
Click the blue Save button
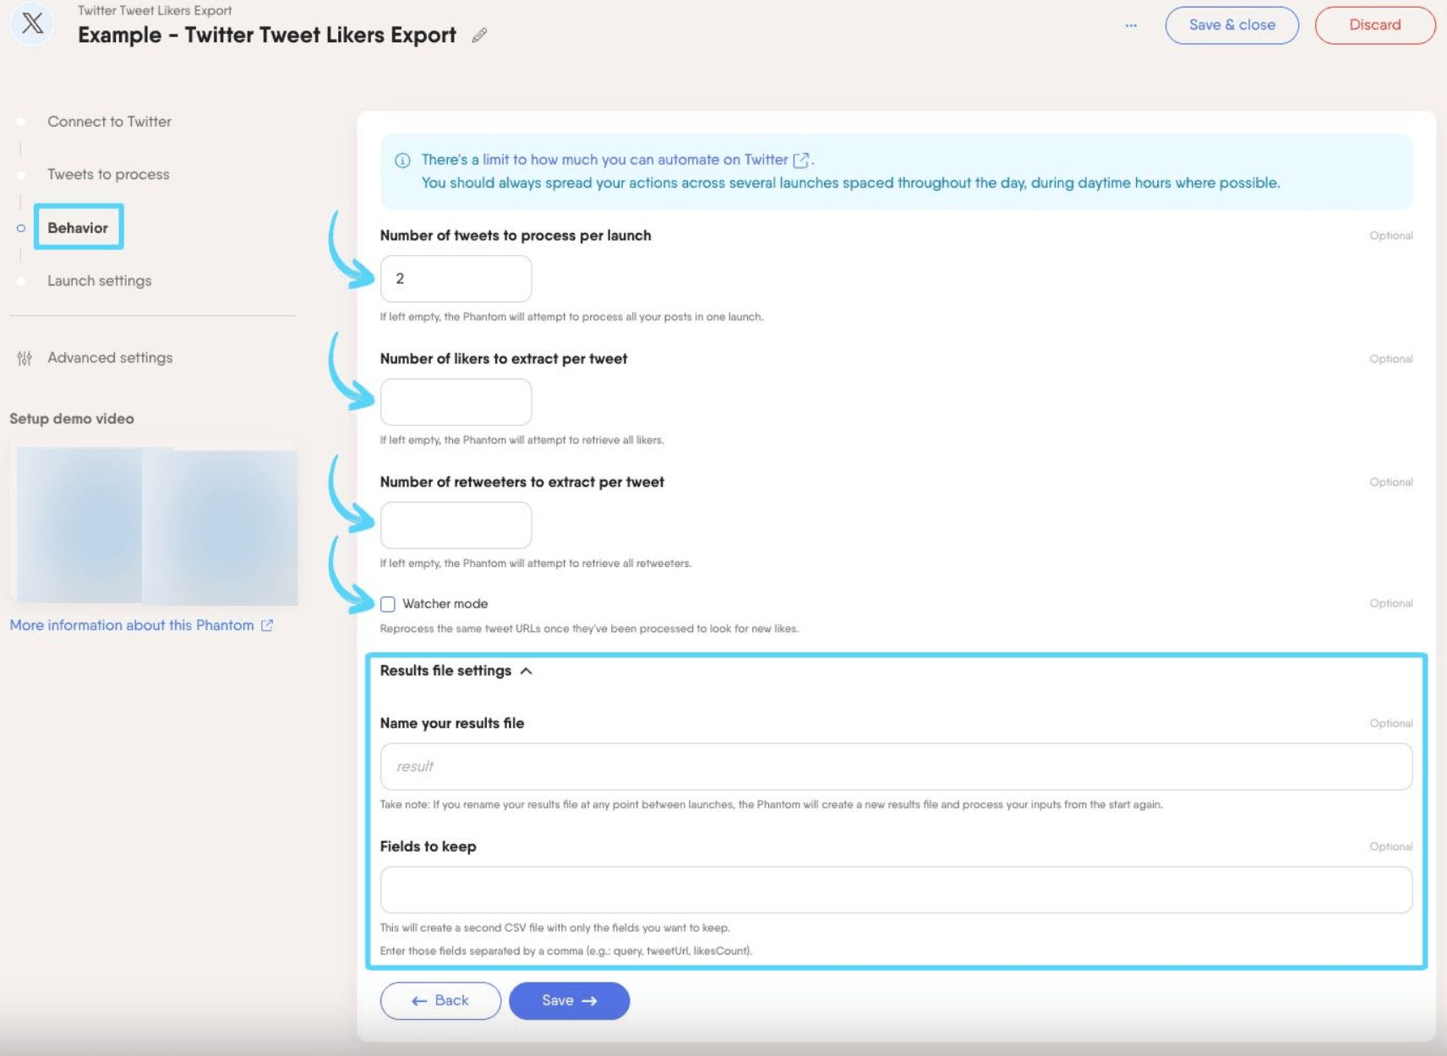coord(569,1000)
